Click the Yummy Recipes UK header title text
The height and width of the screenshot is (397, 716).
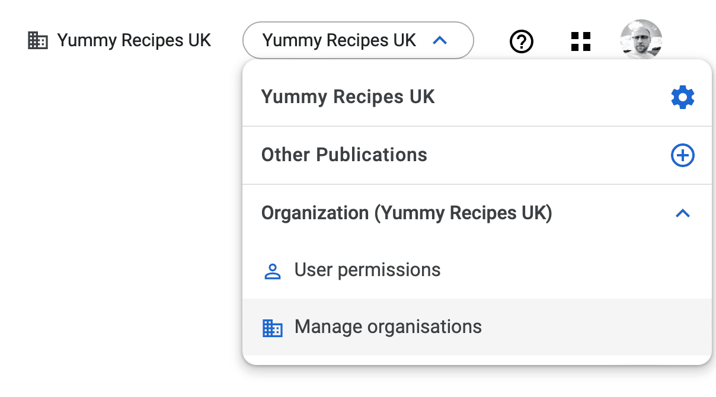[x=134, y=40]
